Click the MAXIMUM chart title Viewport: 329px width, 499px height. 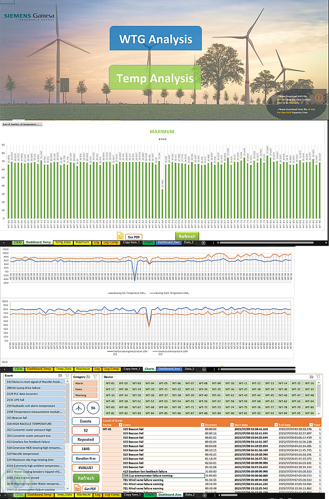[162, 131]
